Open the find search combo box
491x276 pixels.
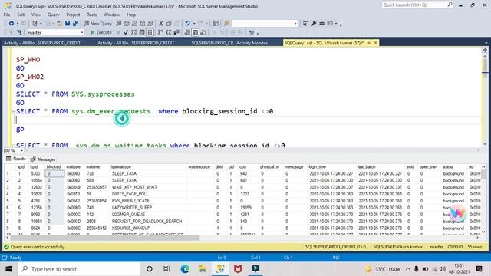coord(265,24)
